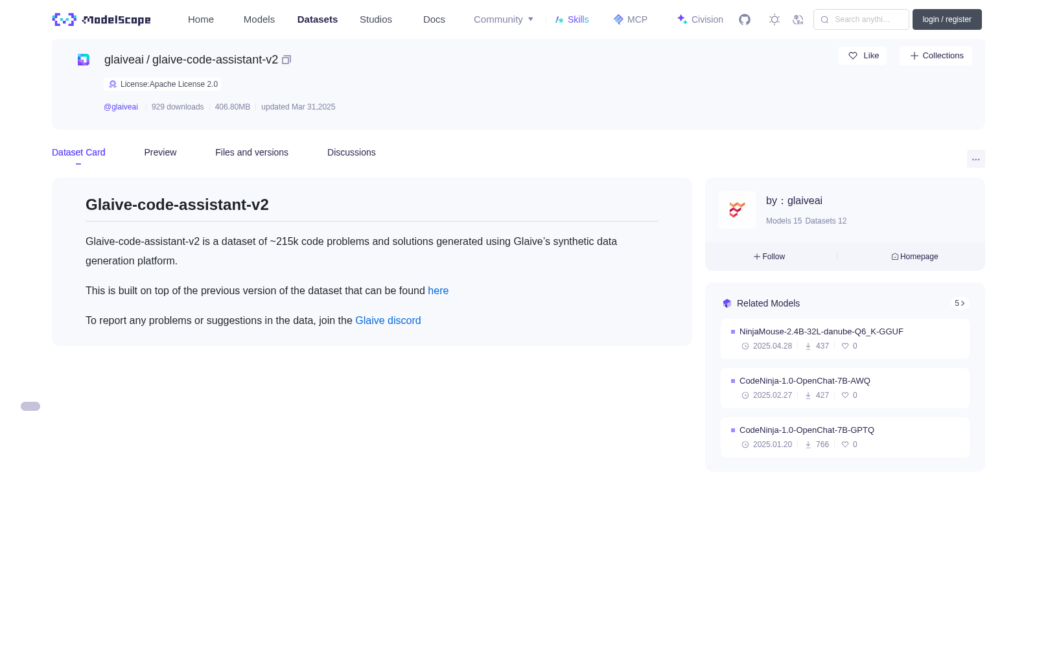Click the floating side handle pill
Screen dimensions: 1037x648
pos(30,406)
